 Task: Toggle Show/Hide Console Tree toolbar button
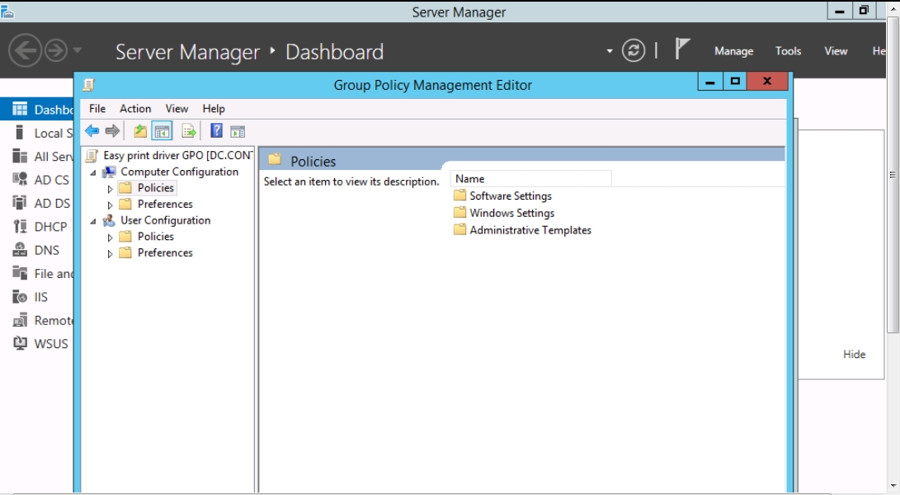tap(162, 131)
